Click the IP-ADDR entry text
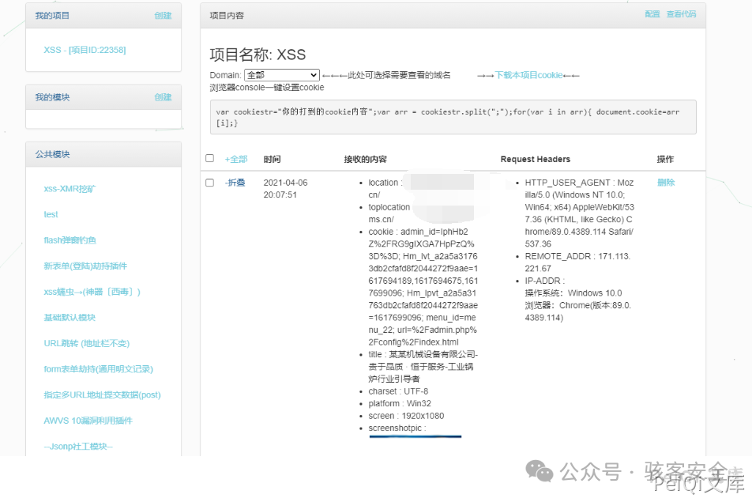Image resolution: width=752 pixels, height=502 pixels. pyautogui.click(x=544, y=281)
